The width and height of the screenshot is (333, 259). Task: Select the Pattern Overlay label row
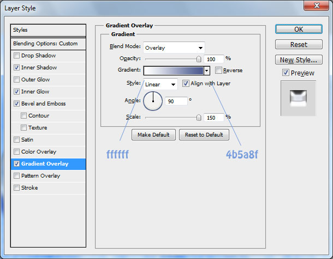point(48,176)
